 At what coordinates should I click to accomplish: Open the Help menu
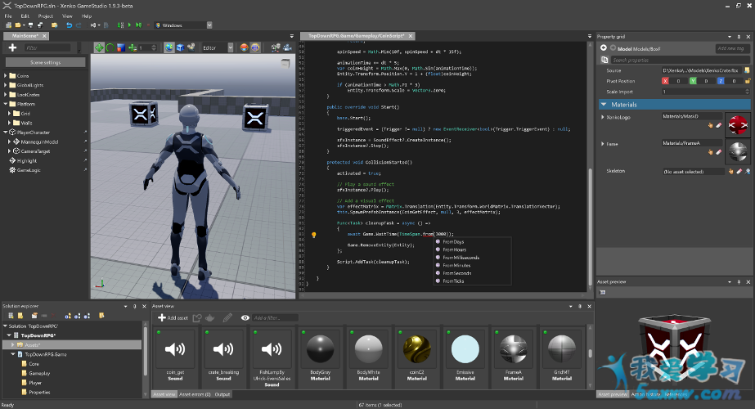click(86, 16)
